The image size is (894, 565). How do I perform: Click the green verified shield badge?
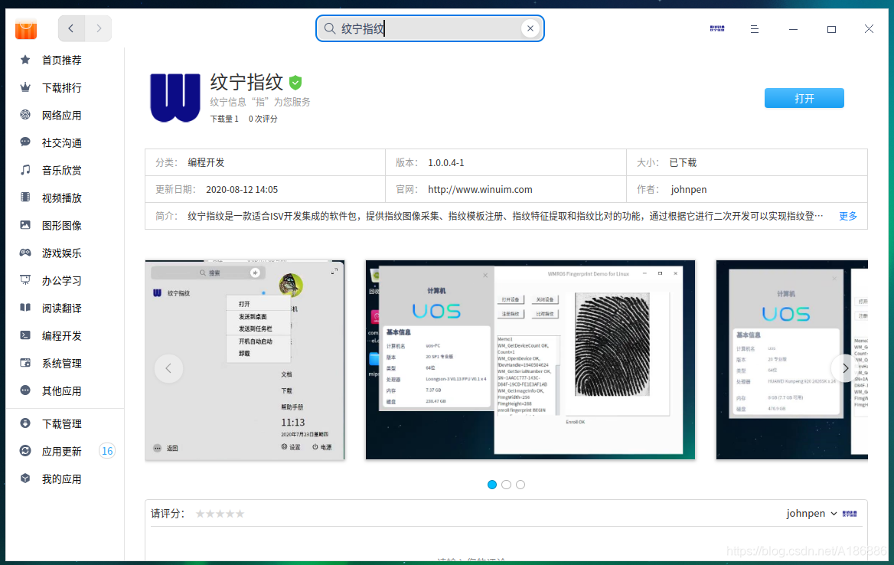point(295,83)
